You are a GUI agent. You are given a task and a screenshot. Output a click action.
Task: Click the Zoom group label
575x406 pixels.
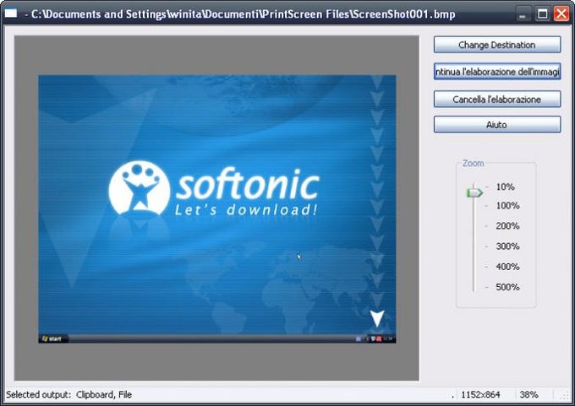(x=473, y=163)
